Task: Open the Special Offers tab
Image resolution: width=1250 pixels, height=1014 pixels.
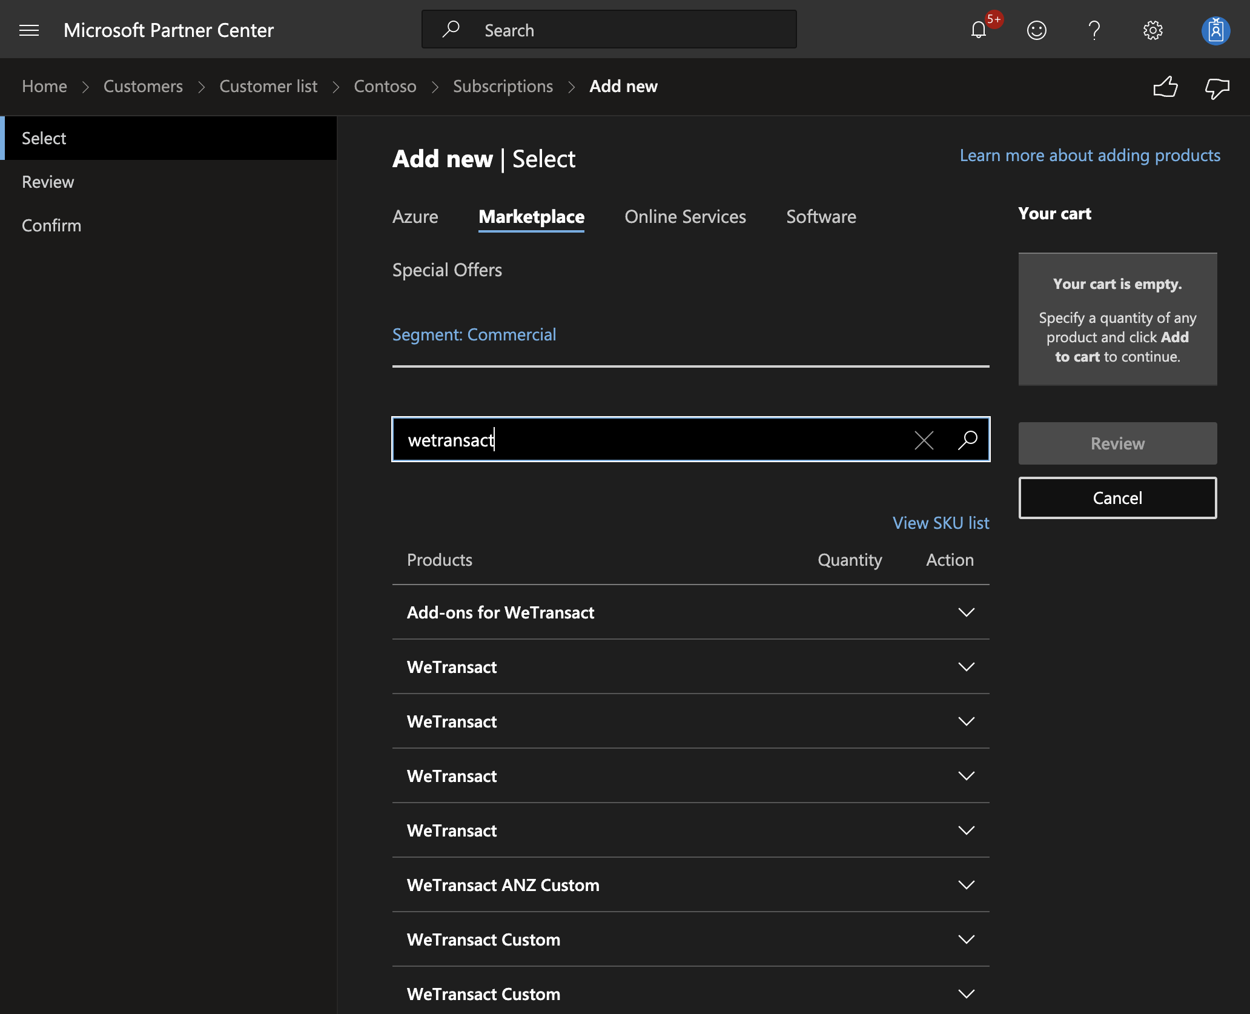Action: coord(447,270)
